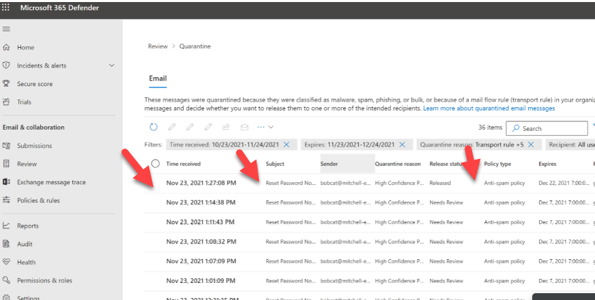Screen dimensions: 595x300
Task: Expand the Incidents & alerts chevron
Action: [112, 65]
